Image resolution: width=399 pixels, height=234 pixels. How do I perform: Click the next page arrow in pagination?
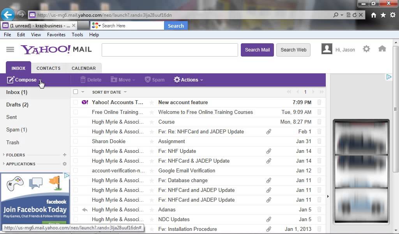coord(313,92)
